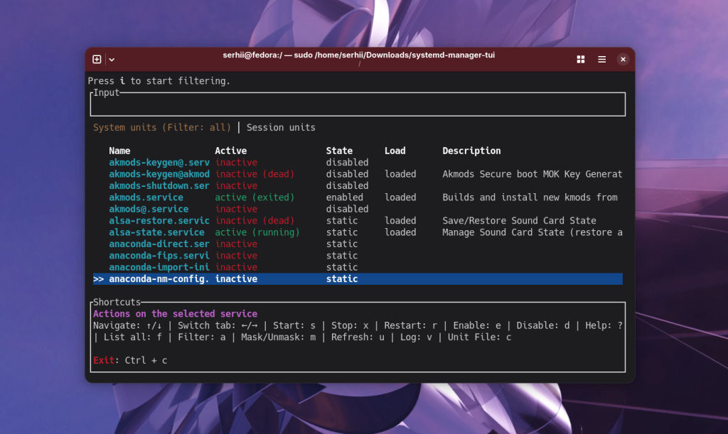Screen dimensions: 728x434
Task: Click 'Manage Sound Card State' description
Action: coord(532,232)
